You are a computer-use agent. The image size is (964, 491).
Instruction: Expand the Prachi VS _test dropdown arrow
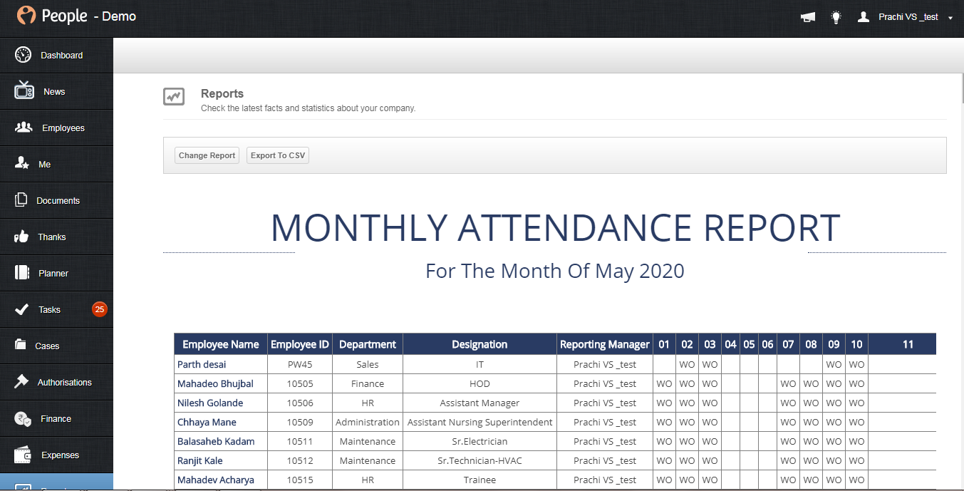950,18
